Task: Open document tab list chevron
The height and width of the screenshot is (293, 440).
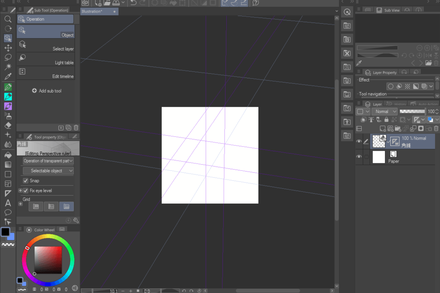Action: click(x=336, y=11)
